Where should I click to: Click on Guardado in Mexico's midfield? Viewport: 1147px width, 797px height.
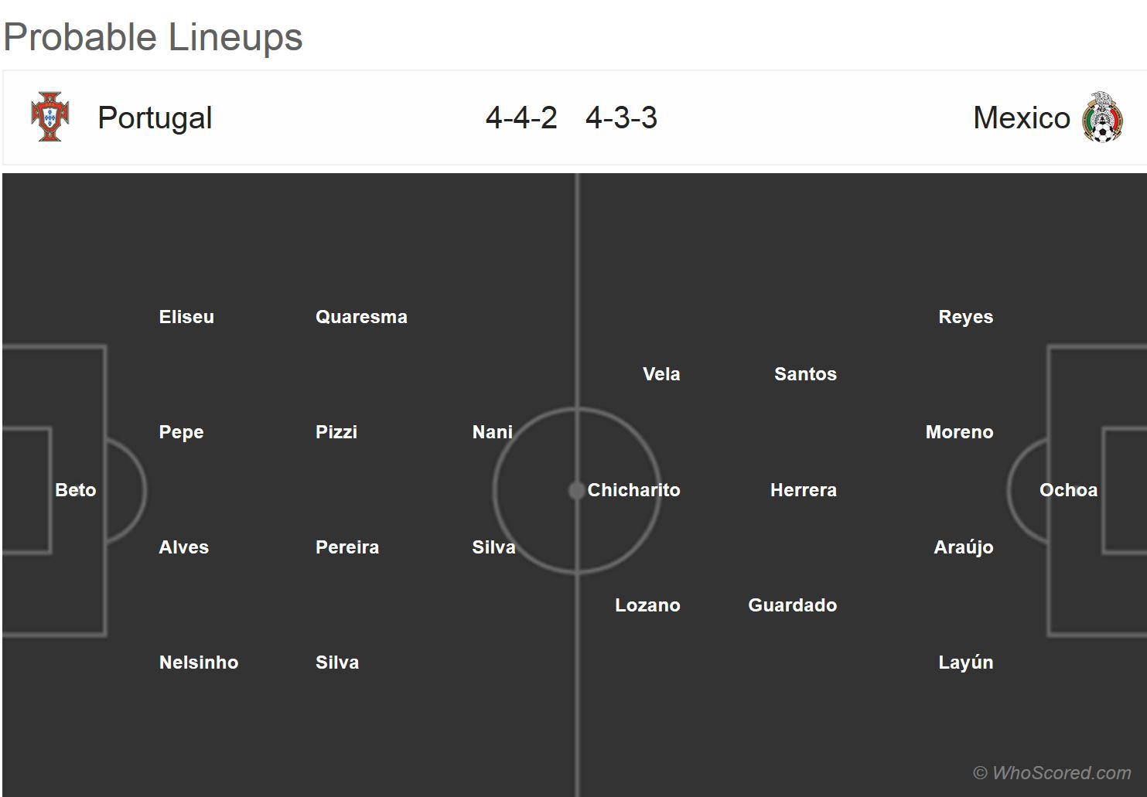click(792, 605)
